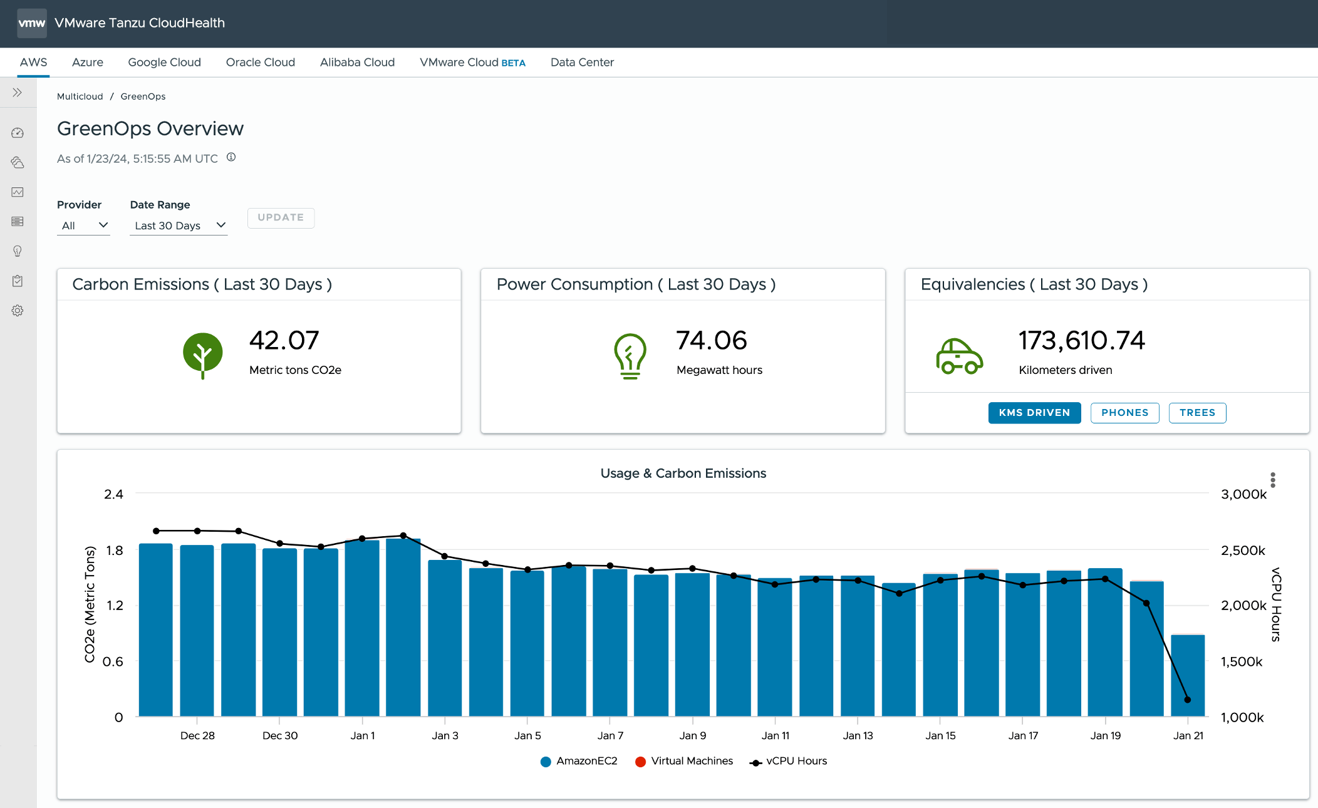Open the cloud sidebar icon
This screenshot has width=1318, height=808.
pyautogui.click(x=18, y=163)
